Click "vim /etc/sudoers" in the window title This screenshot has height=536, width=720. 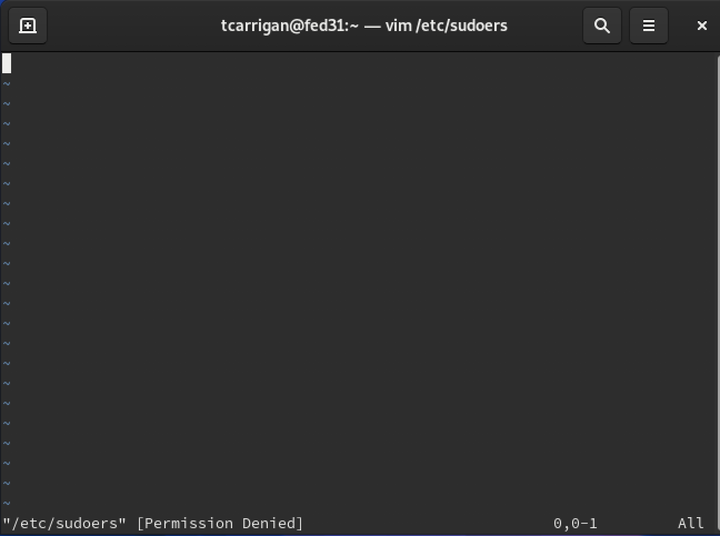[x=446, y=26]
